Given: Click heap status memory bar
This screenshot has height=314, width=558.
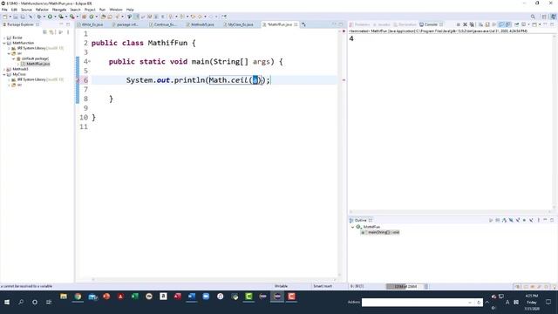Looking at the screenshot, I should pos(405,286).
